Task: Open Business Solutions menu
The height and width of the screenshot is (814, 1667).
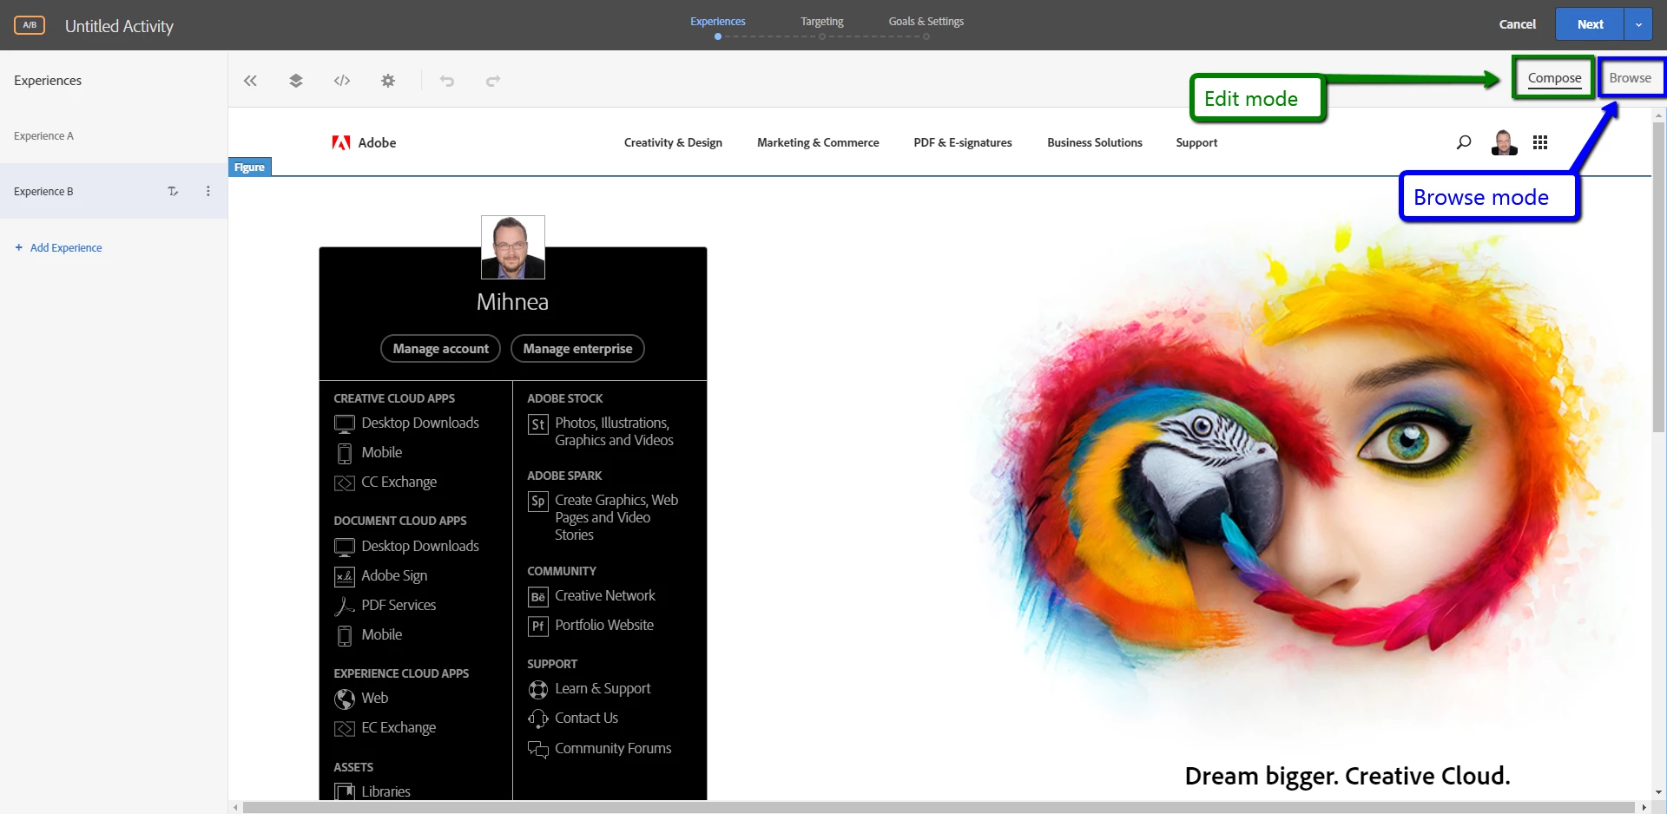Action: click(x=1095, y=142)
